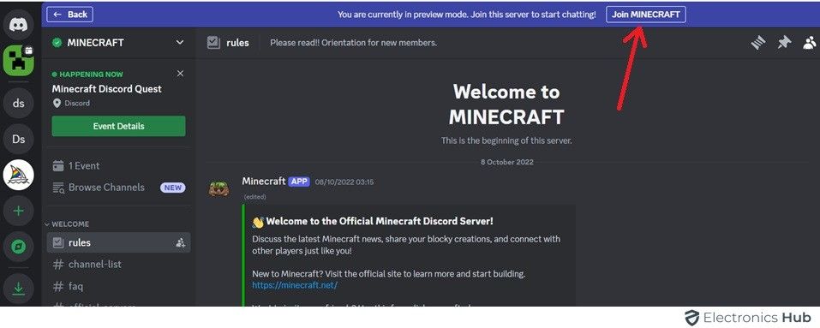Open the minecraft.net link
The height and width of the screenshot is (328, 820).
pos(295,285)
